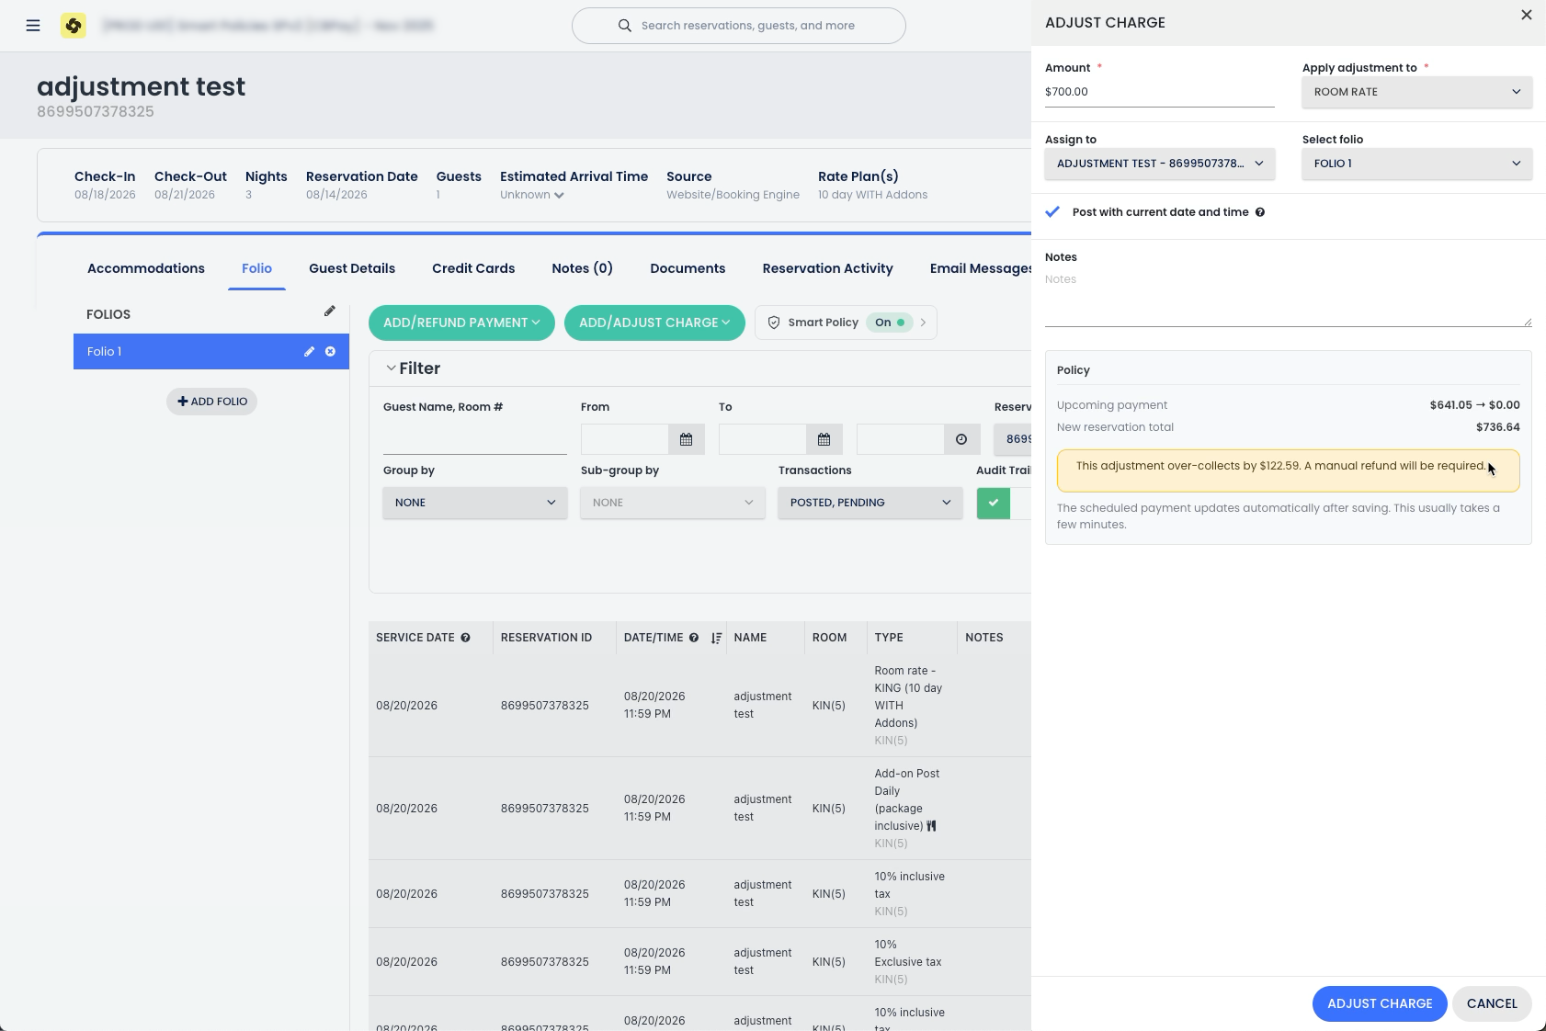Open the Email Messages tab
The width and height of the screenshot is (1546, 1031).
click(980, 268)
